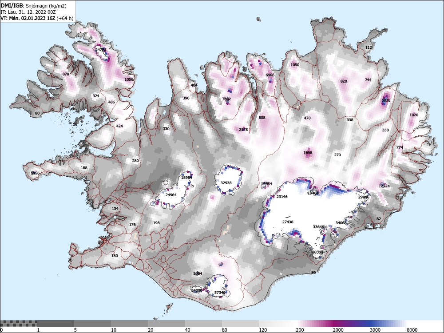Click the snow value 82 on the east coast
Screen dimensions: 444x333
tap(379, 219)
